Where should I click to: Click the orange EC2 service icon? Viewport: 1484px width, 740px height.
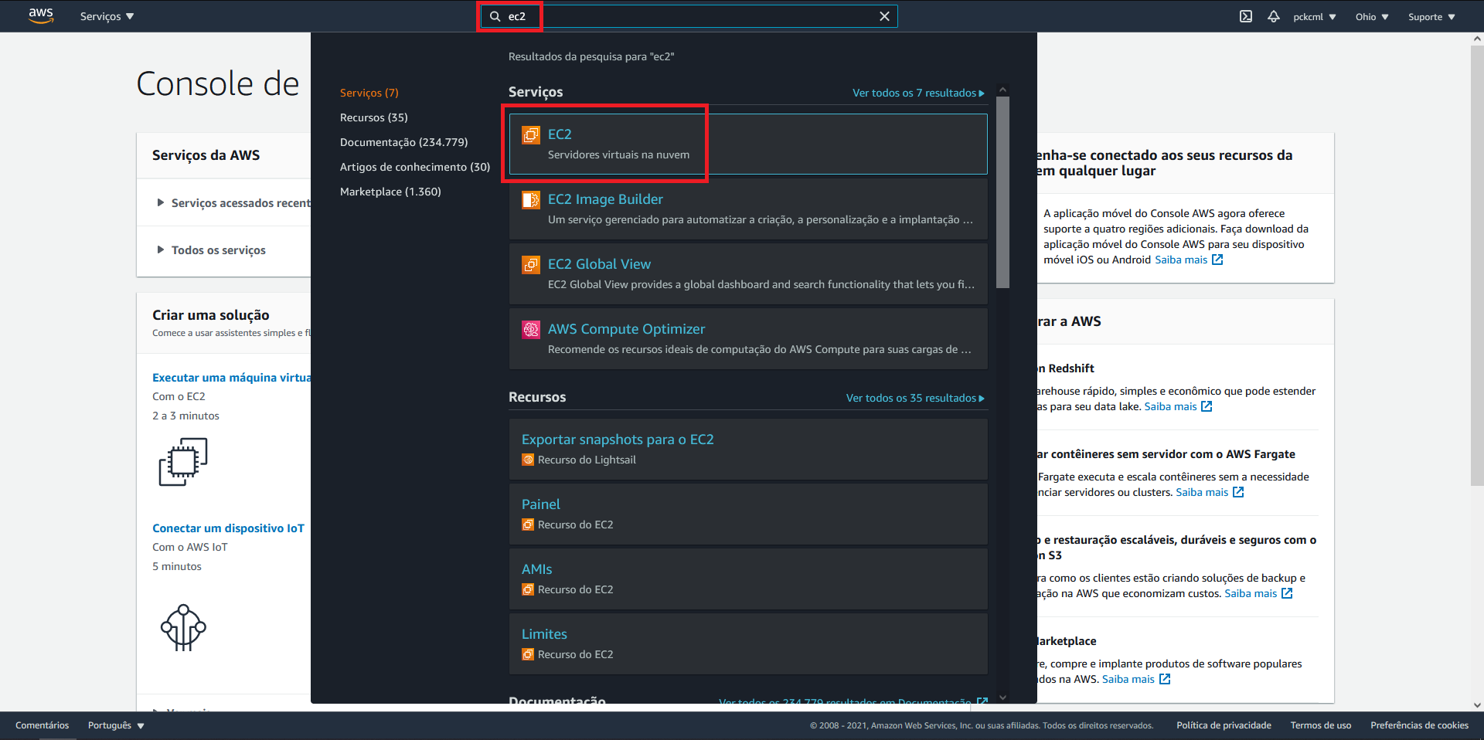(530, 134)
